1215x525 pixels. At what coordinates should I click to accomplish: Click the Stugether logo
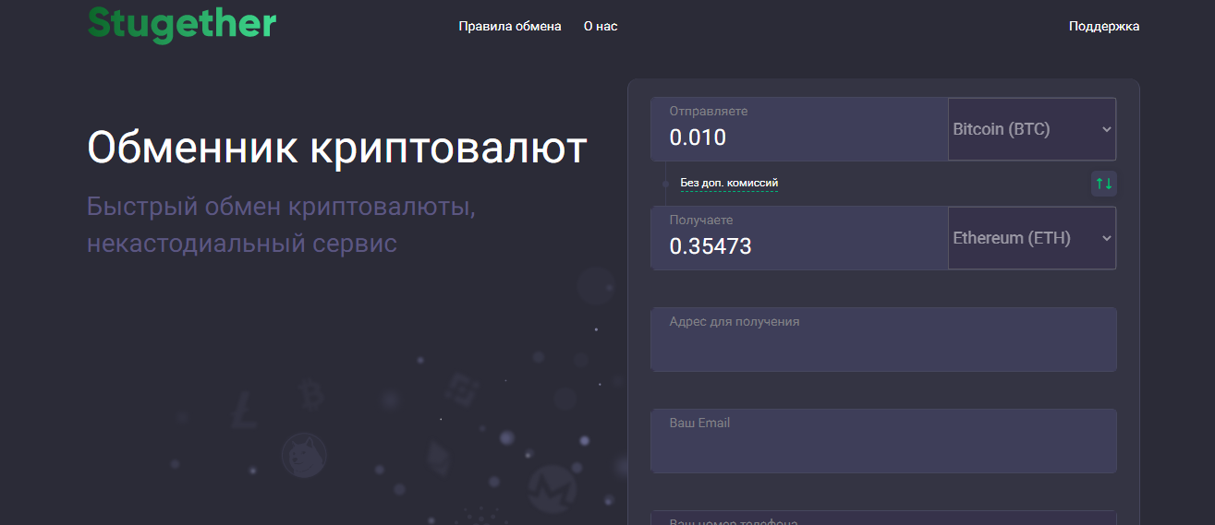click(x=182, y=24)
